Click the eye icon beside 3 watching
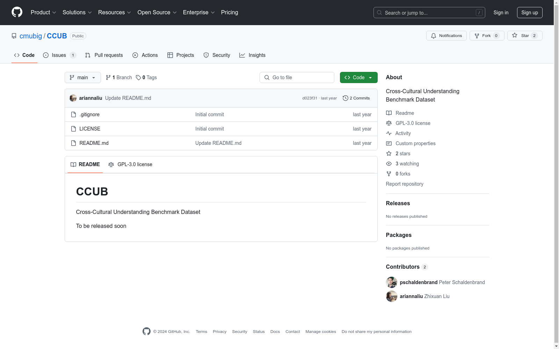The height and width of the screenshot is (349, 559). pyautogui.click(x=389, y=164)
